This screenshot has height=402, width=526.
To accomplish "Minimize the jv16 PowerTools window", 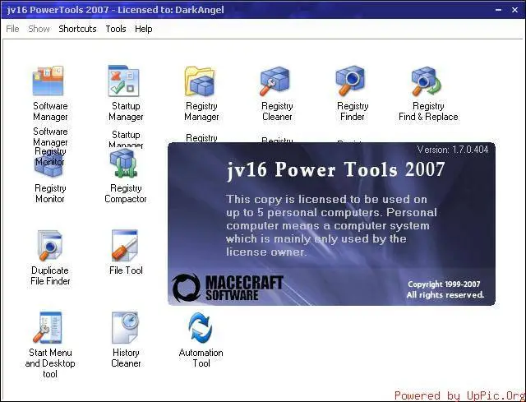I will (x=499, y=10).
